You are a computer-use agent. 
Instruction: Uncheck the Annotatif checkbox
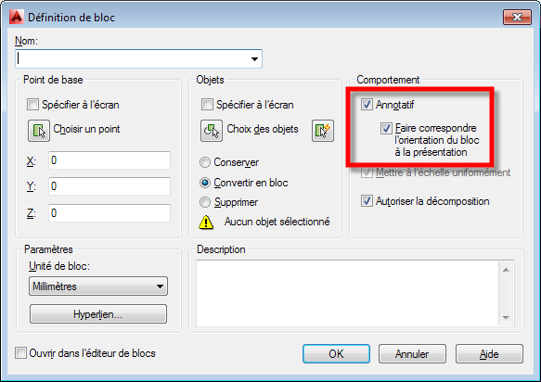tap(367, 104)
